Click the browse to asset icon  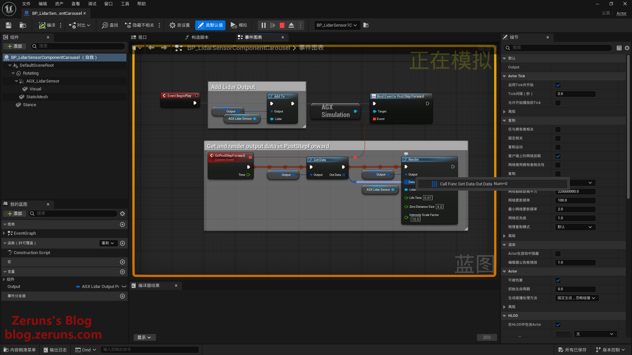[x=23, y=25]
